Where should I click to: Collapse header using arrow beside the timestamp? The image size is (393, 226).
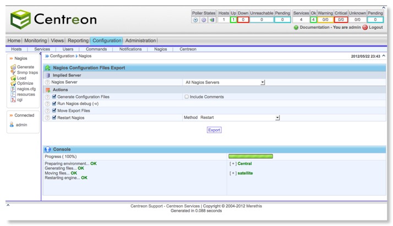pos(384,56)
